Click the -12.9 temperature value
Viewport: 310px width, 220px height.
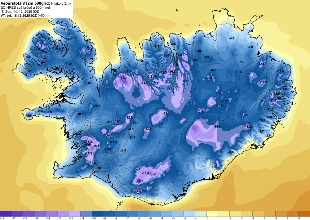point(200,112)
